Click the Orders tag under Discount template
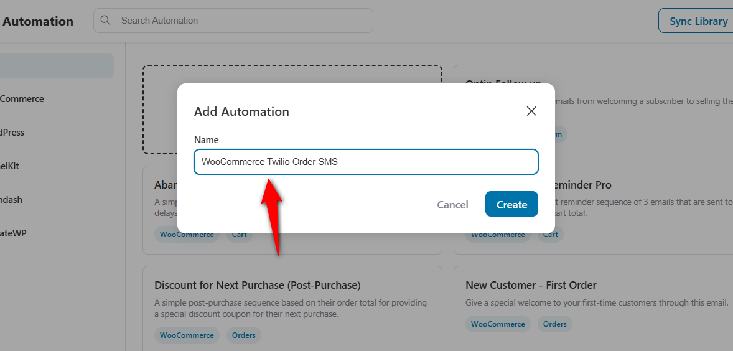Screen dimensions: 733x351 coord(243,335)
